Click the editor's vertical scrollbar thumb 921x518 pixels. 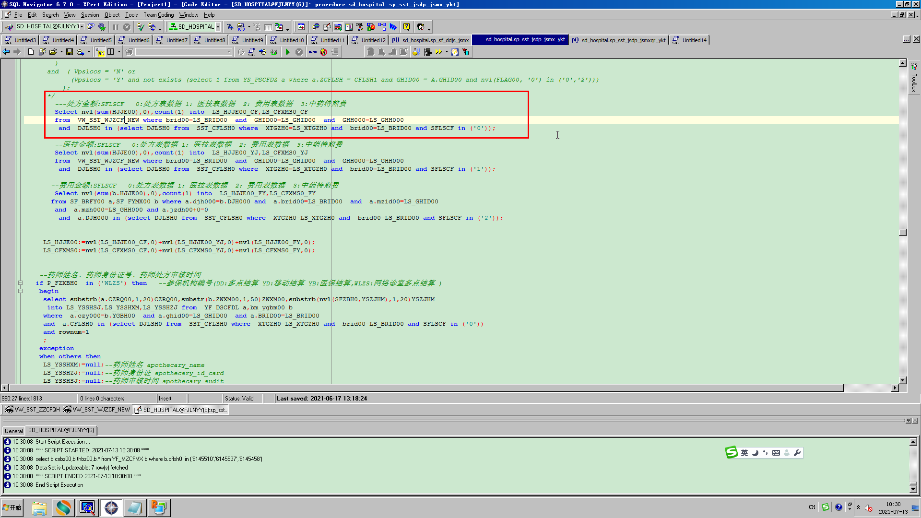point(903,233)
